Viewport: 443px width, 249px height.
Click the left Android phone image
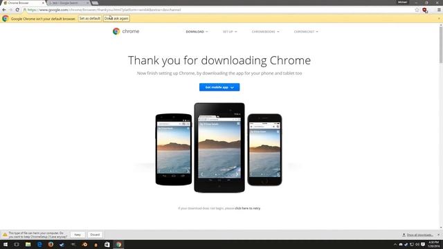(x=174, y=149)
